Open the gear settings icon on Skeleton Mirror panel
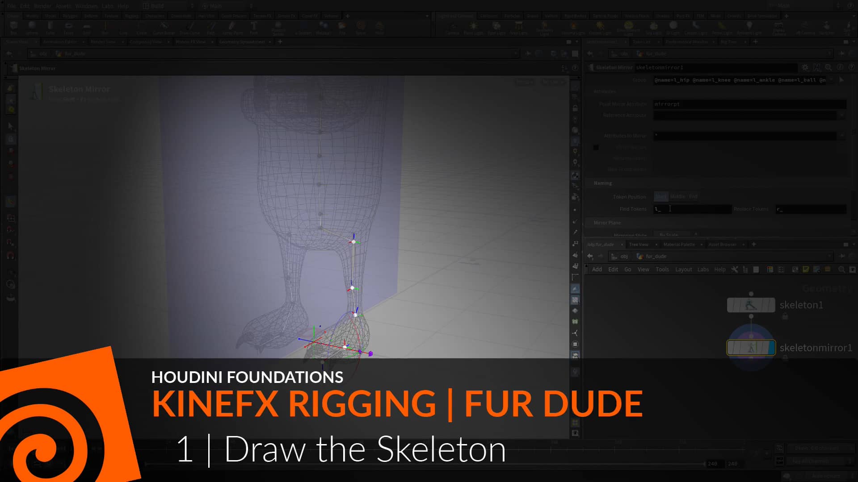Viewport: 858px width, 482px height. pos(805,67)
